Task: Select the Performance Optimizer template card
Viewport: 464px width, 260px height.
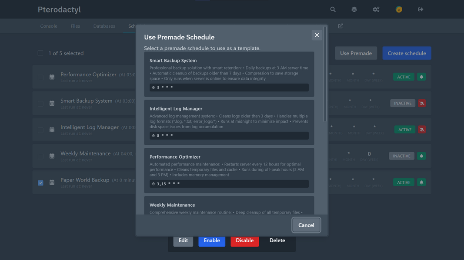Action: click(x=229, y=170)
